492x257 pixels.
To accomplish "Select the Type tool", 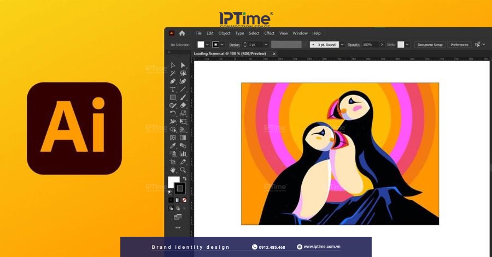I will [173, 89].
